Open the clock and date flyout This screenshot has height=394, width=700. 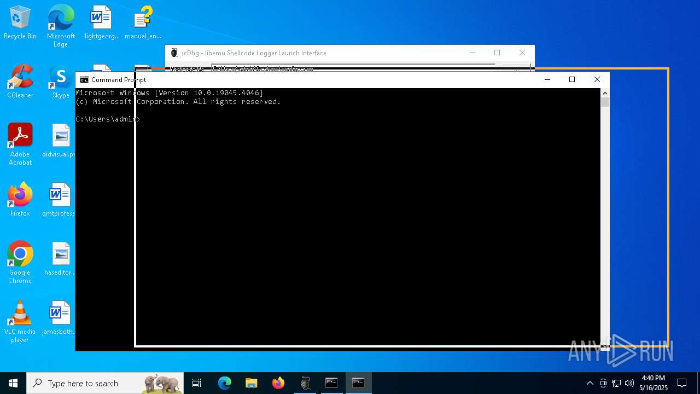654,383
